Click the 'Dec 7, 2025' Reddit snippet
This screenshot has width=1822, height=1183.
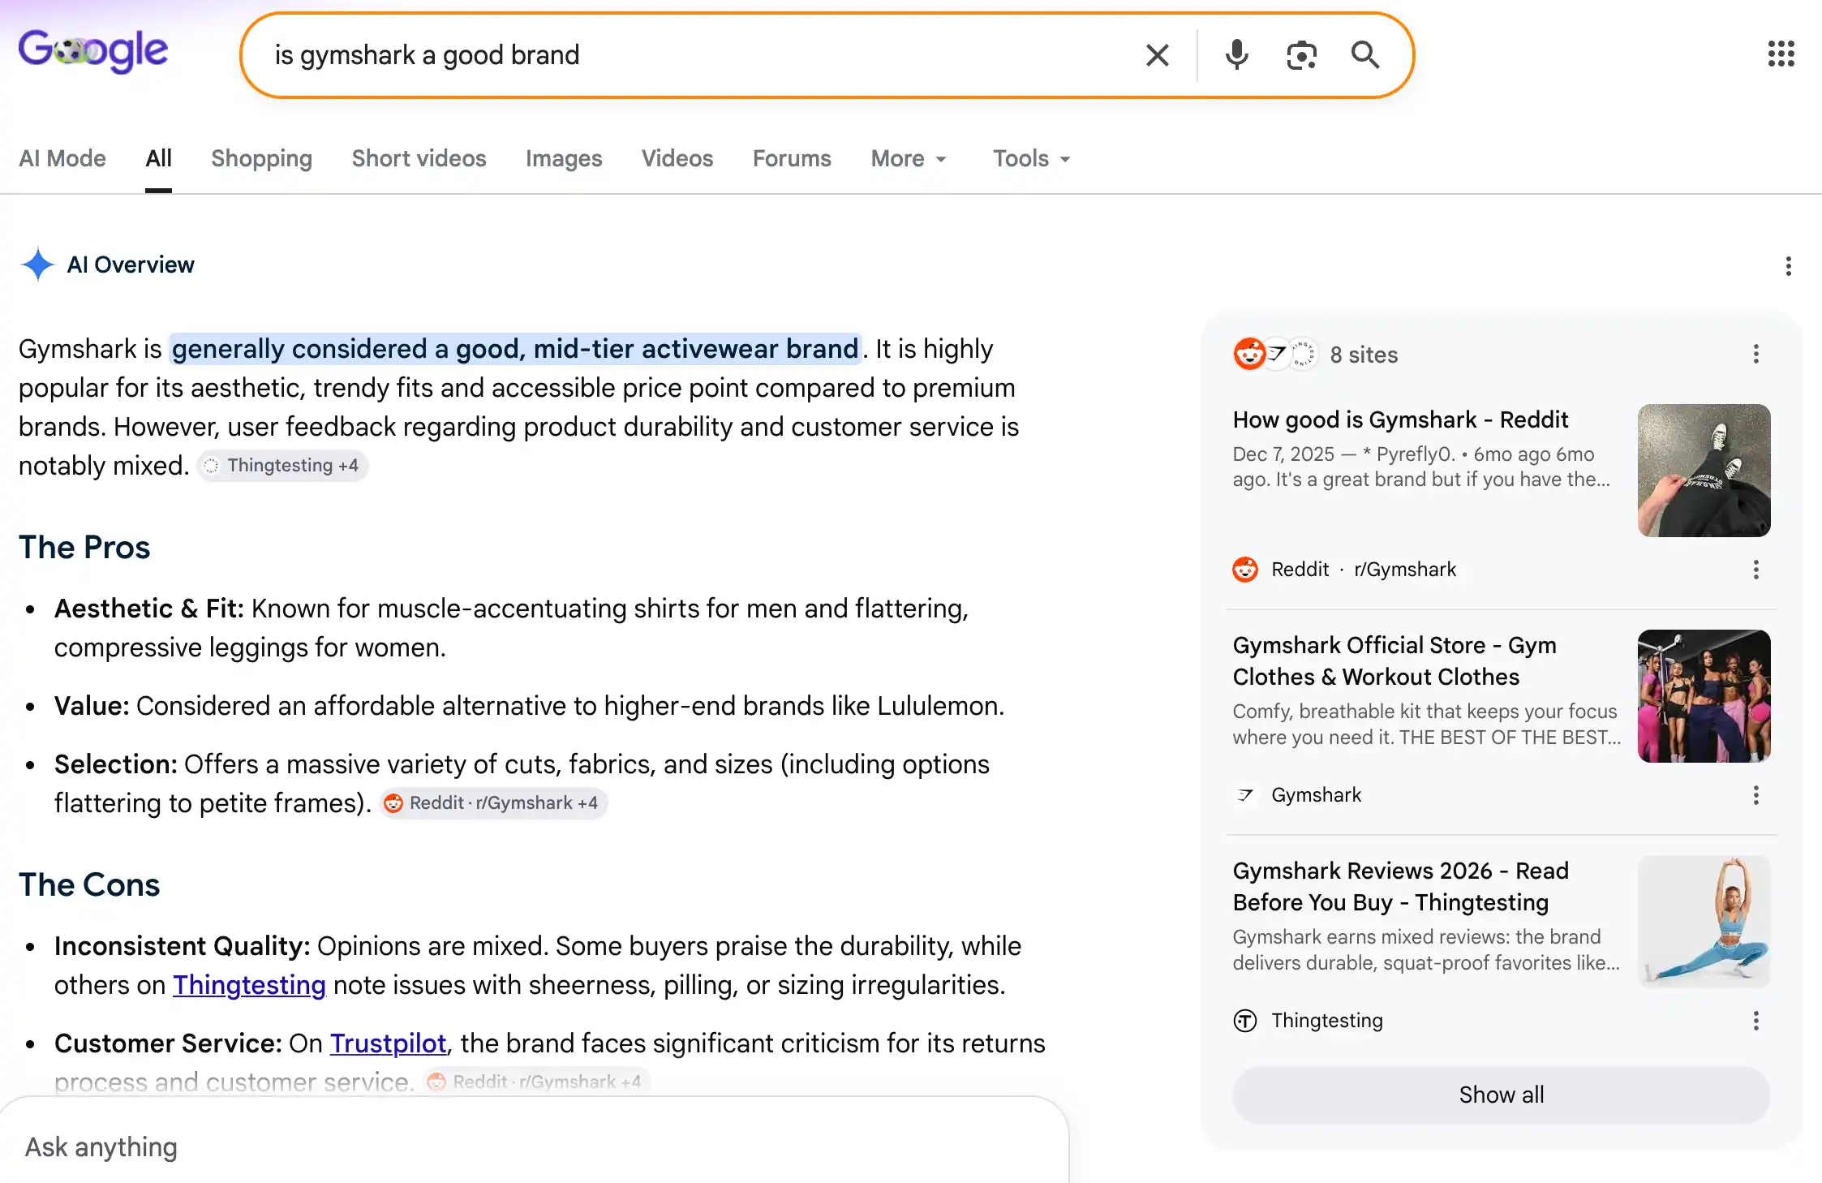(x=1421, y=467)
